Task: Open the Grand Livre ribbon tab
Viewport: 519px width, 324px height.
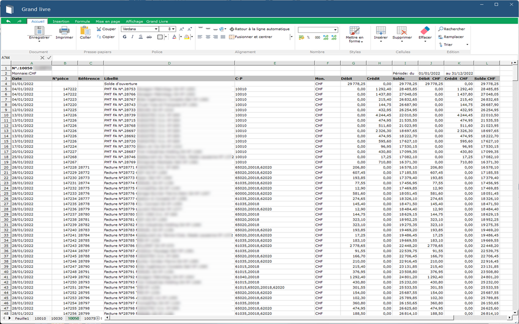Action: click(157, 21)
